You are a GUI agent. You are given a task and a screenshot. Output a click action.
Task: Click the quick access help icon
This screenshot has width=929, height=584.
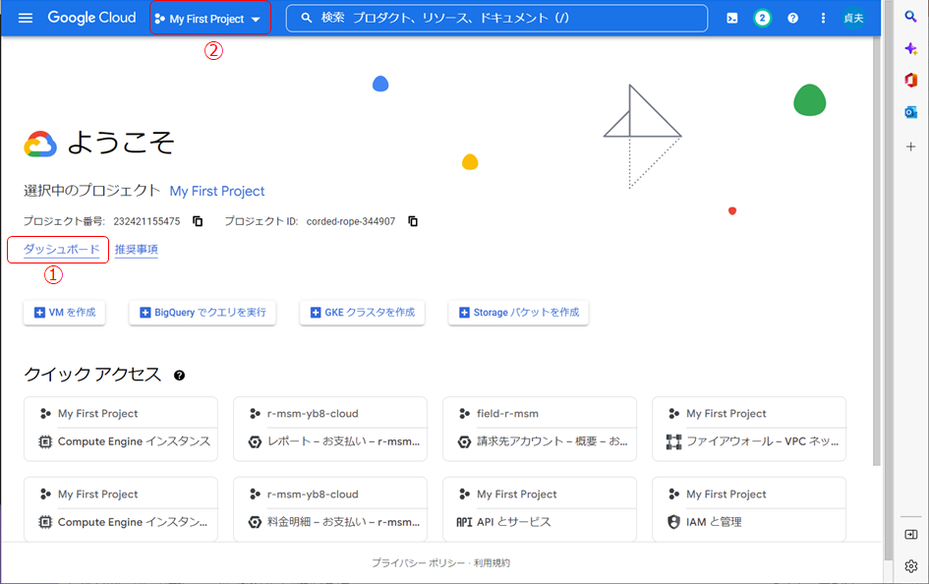180,376
